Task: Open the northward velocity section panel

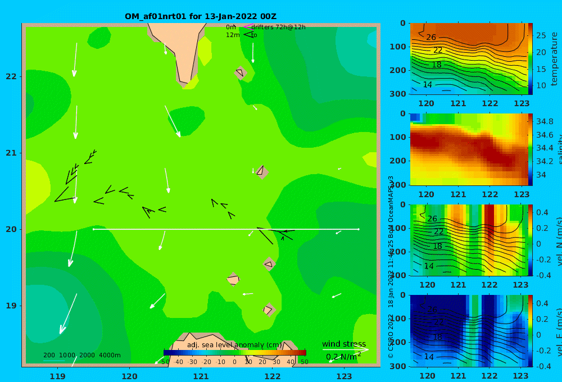Action: (x=469, y=240)
